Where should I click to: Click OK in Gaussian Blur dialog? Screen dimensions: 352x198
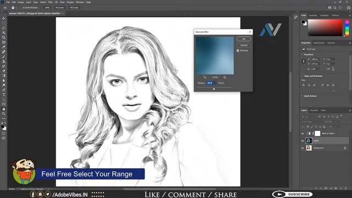244,39
